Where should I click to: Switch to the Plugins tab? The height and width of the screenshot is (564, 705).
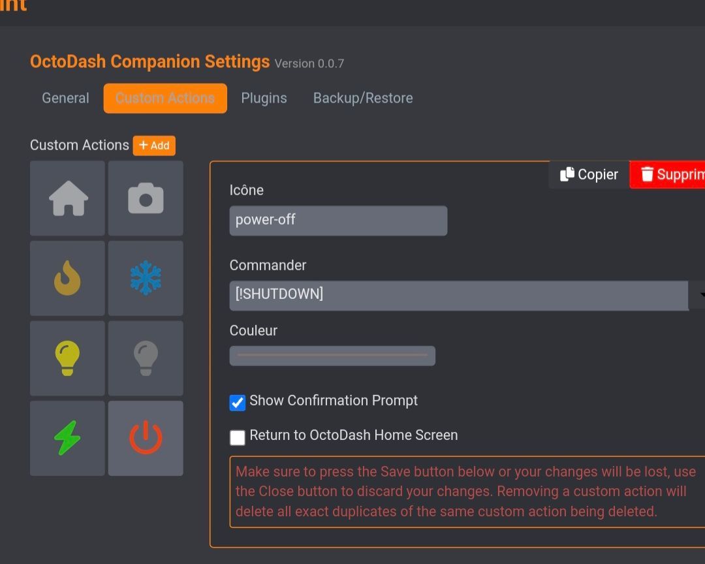point(264,98)
